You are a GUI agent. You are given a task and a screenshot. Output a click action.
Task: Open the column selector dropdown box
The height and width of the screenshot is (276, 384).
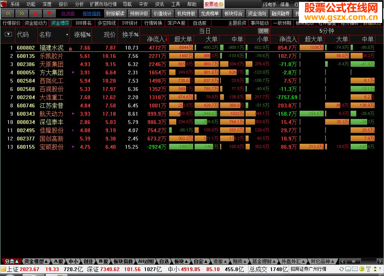click(x=8, y=34)
